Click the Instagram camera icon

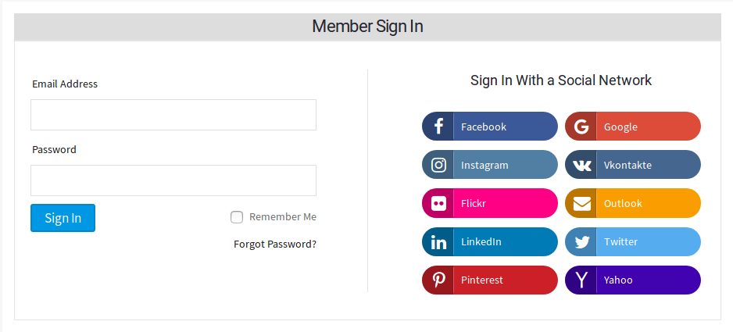coord(438,165)
